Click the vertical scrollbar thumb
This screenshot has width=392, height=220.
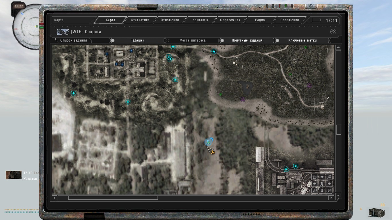(x=338, y=129)
